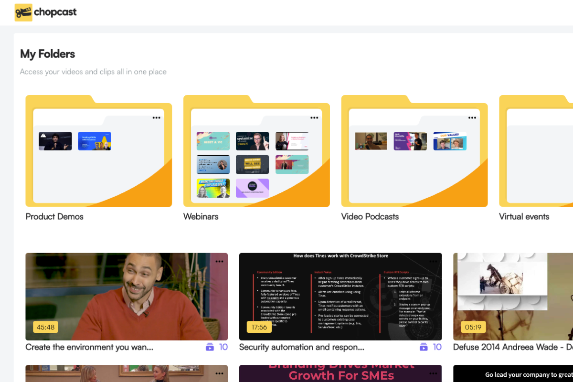
Task: Open the 'Security automation and respon...' video title
Action: (x=302, y=347)
